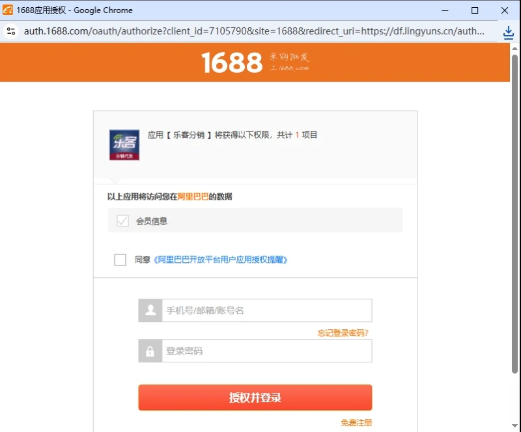Click the 阿里巴巴 orange link text
The width and height of the screenshot is (521, 432).
click(193, 196)
